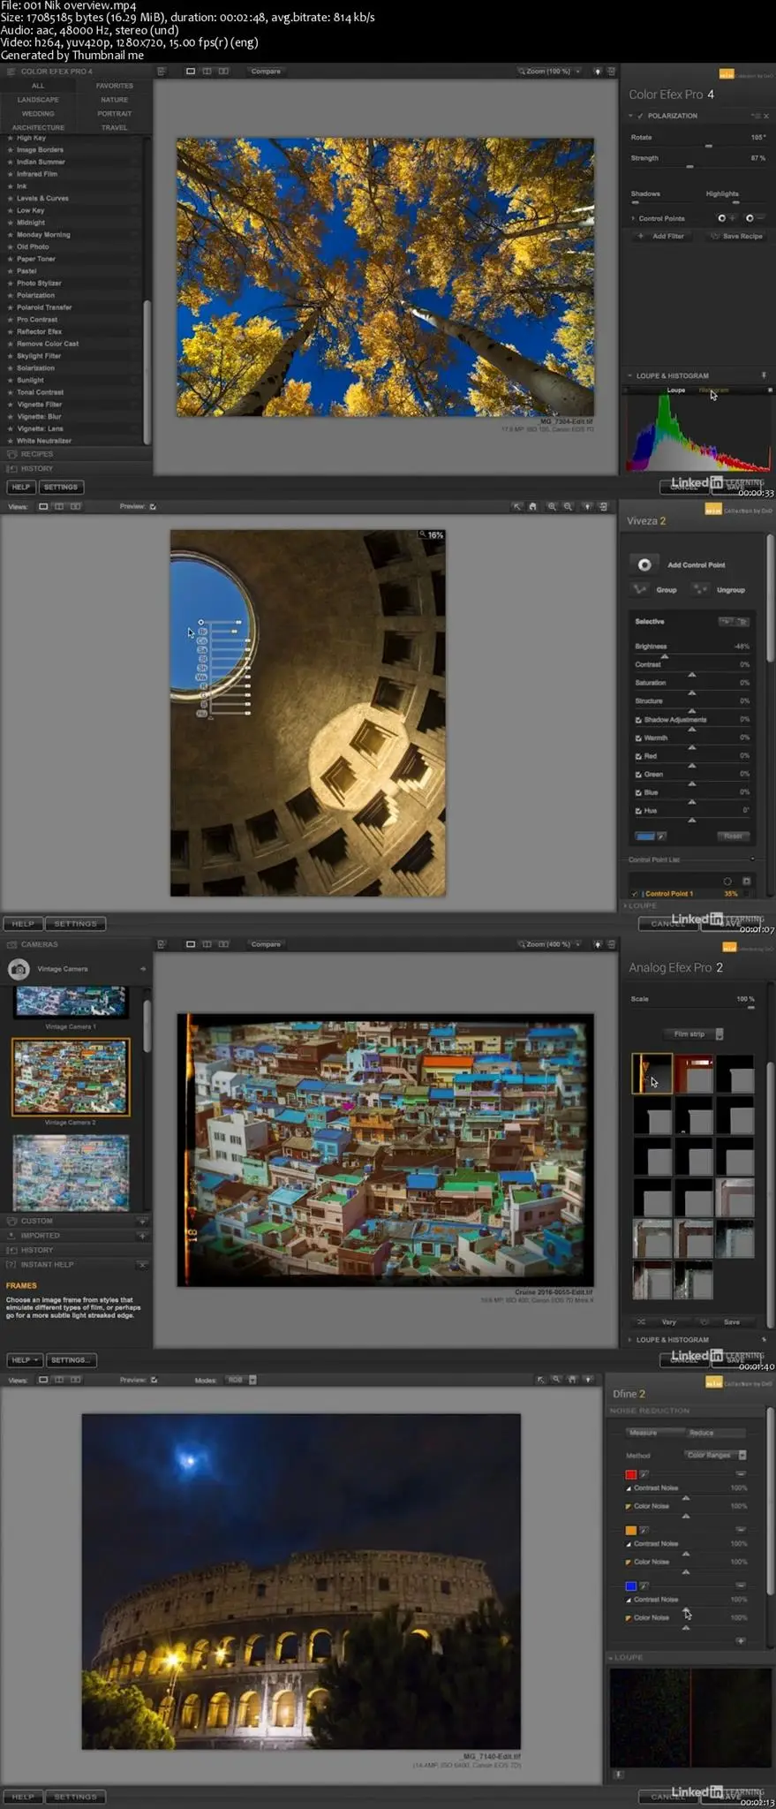Open the Zoom (100 %) dropdown in Color Efex Pro
The height and width of the screenshot is (1809, 776).
point(549,72)
